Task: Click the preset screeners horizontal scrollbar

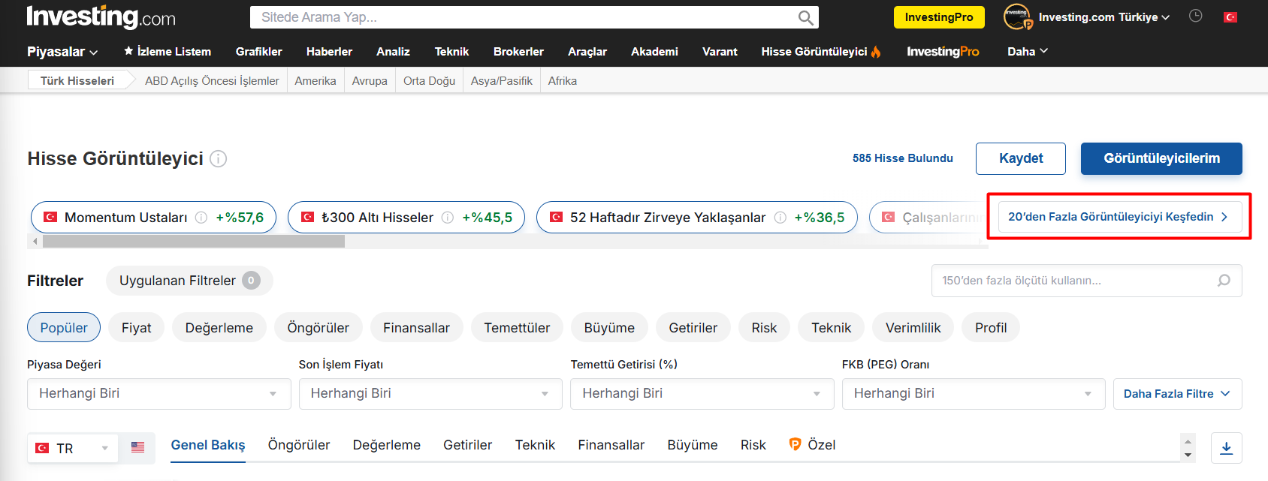Action: pos(194,242)
